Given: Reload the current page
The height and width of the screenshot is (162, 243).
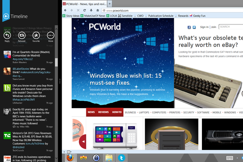Looking at the screenshot, I should coord(85,10).
